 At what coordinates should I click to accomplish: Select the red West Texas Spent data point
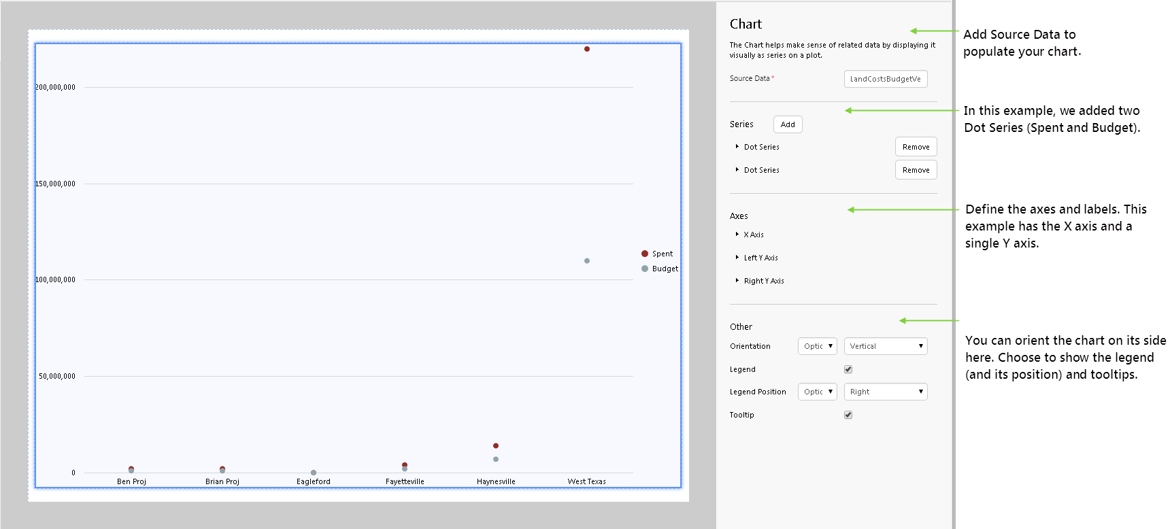(587, 49)
